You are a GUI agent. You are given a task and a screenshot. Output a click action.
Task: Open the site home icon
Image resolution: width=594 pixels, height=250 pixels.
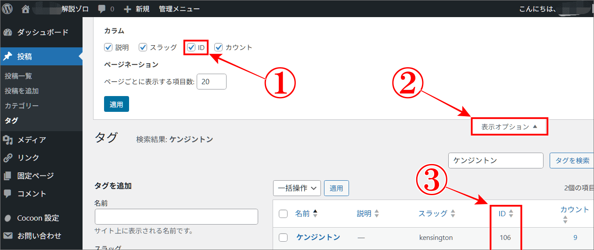[x=26, y=9]
